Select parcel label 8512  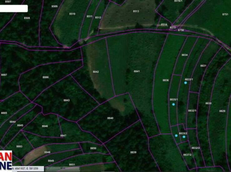point(98,18)
